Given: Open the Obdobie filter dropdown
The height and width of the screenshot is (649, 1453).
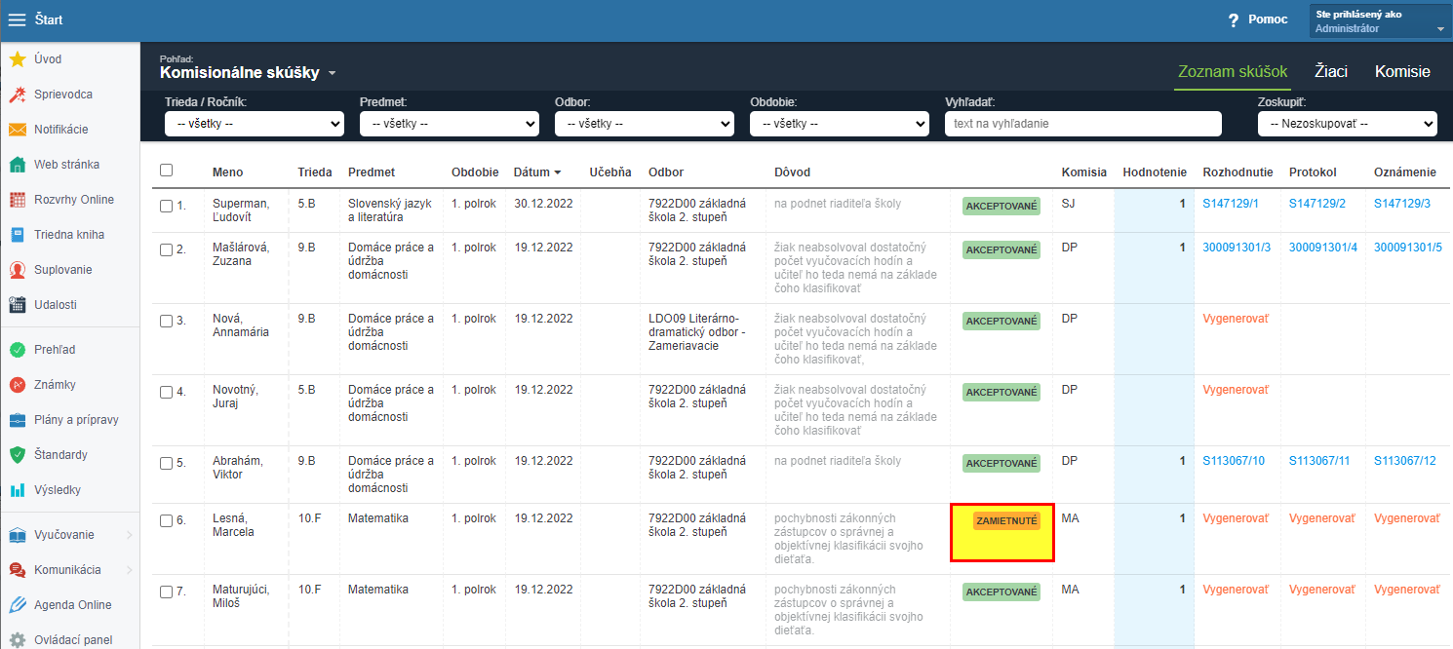Looking at the screenshot, I should coord(839,124).
